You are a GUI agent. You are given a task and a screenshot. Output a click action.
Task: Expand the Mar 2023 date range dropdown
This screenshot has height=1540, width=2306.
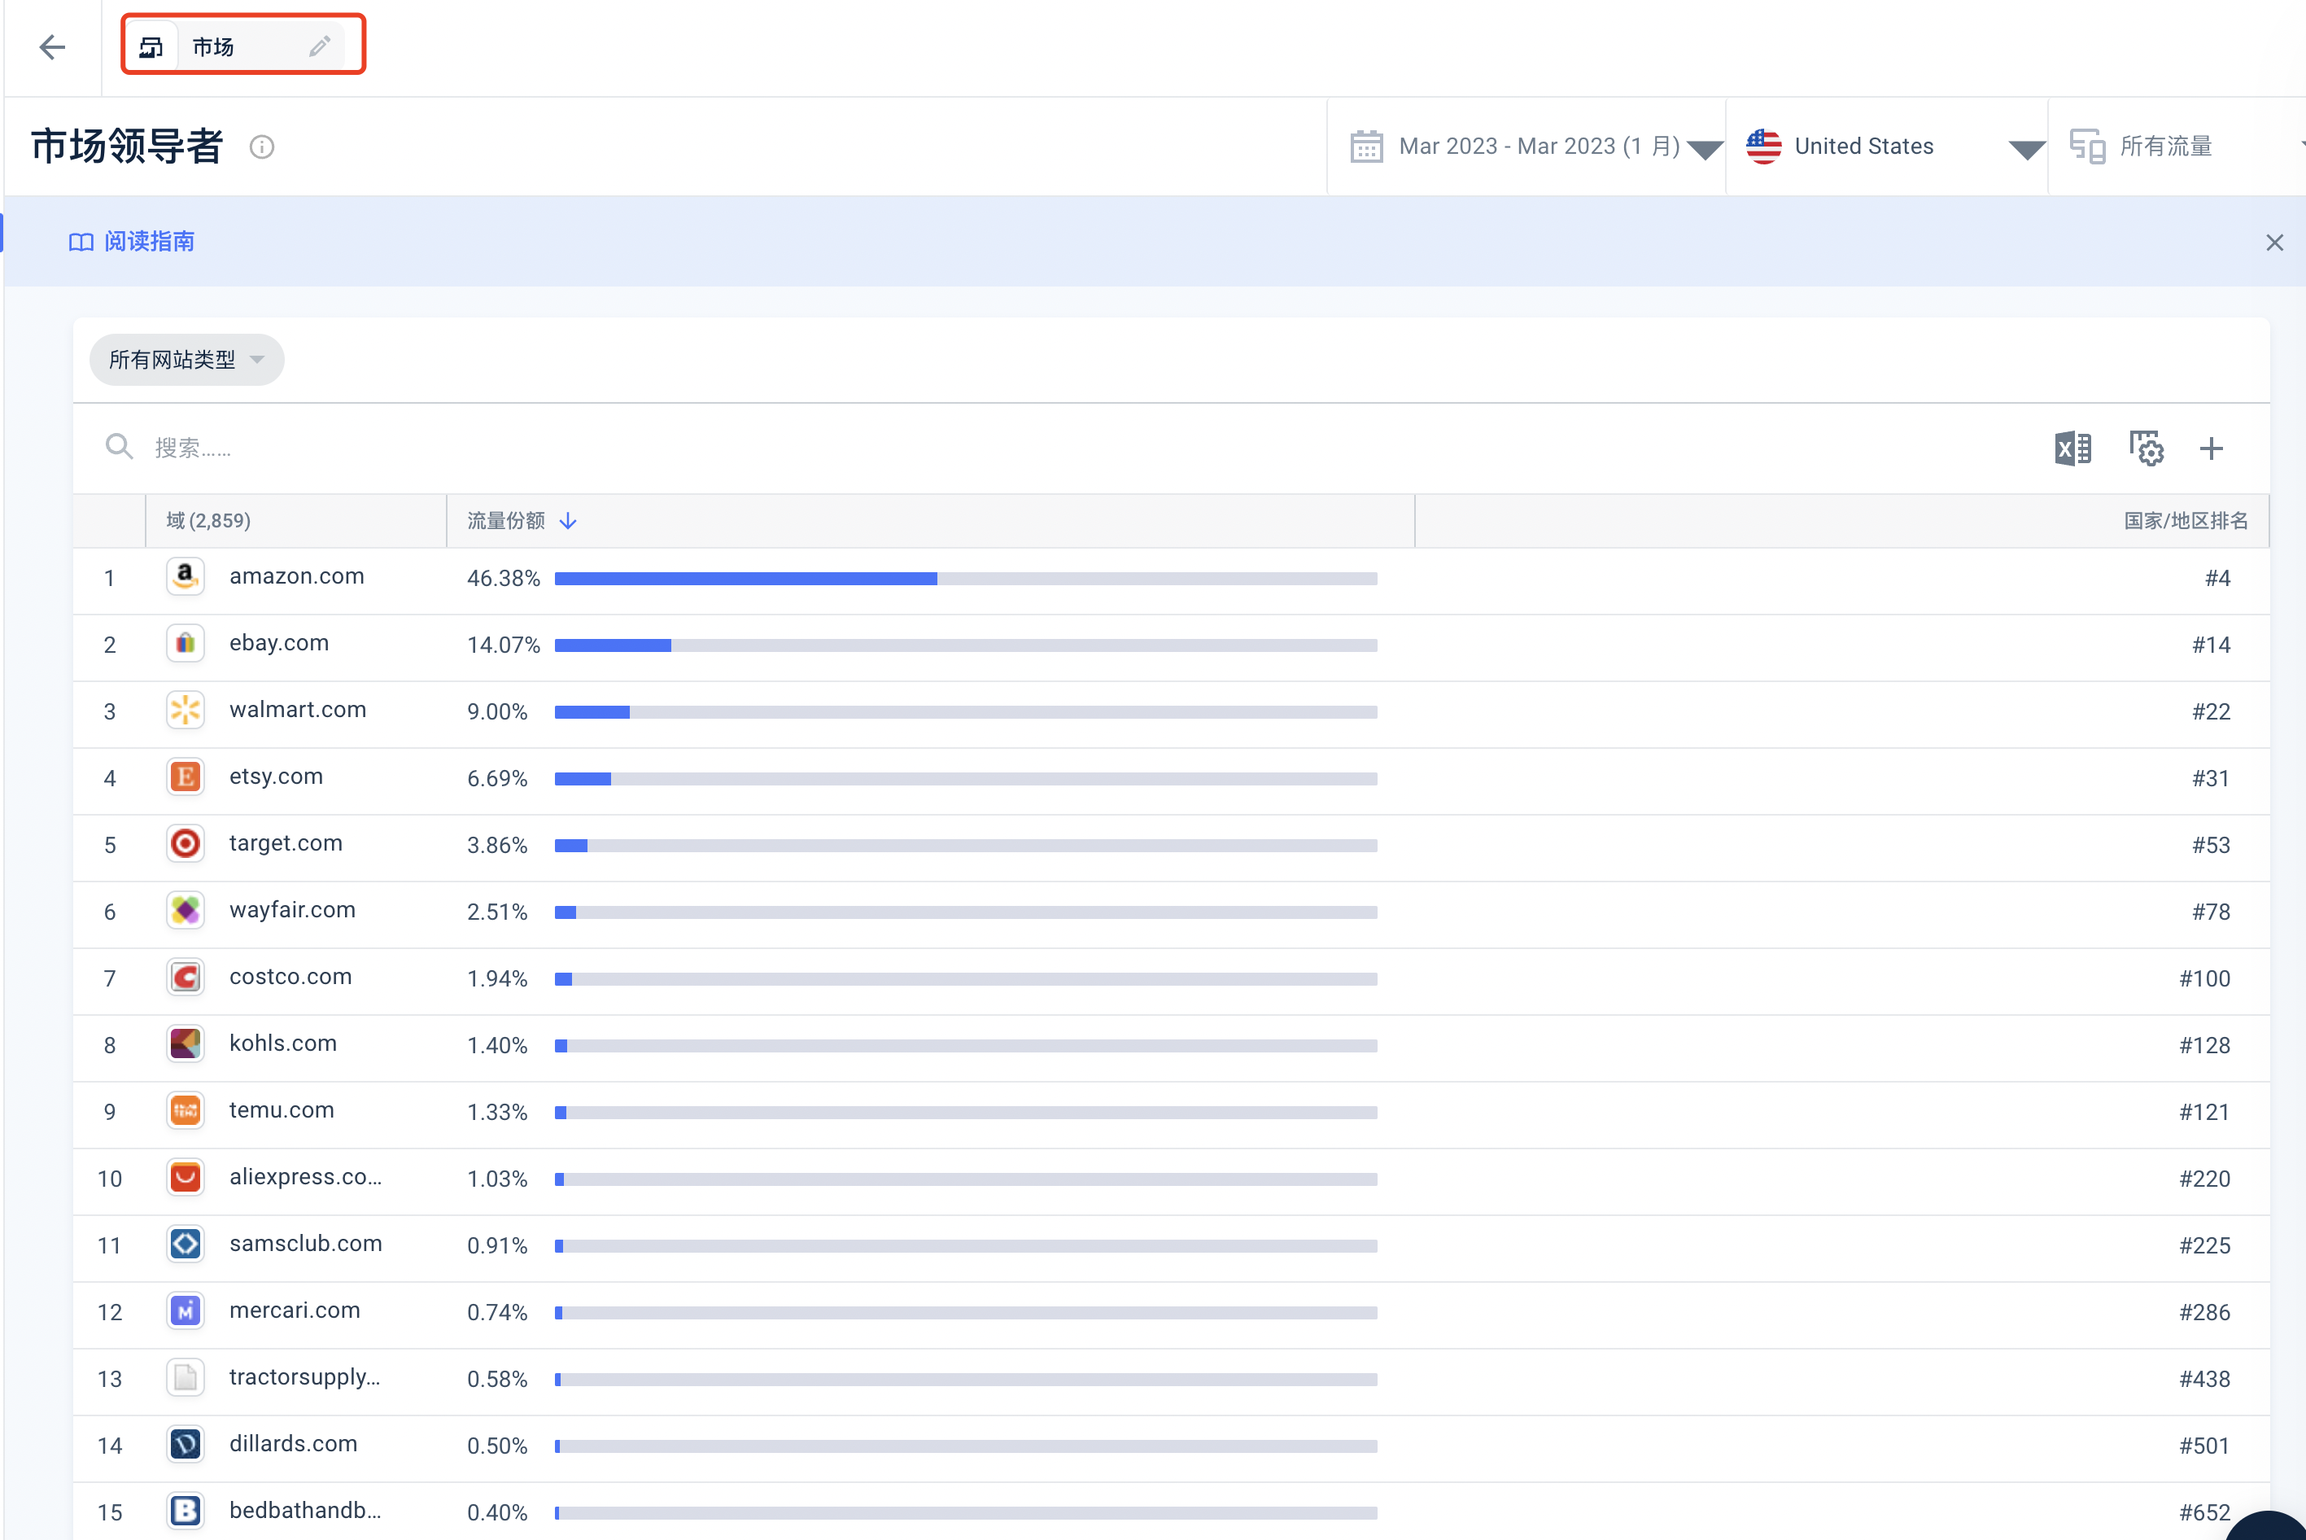[x=1705, y=149]
